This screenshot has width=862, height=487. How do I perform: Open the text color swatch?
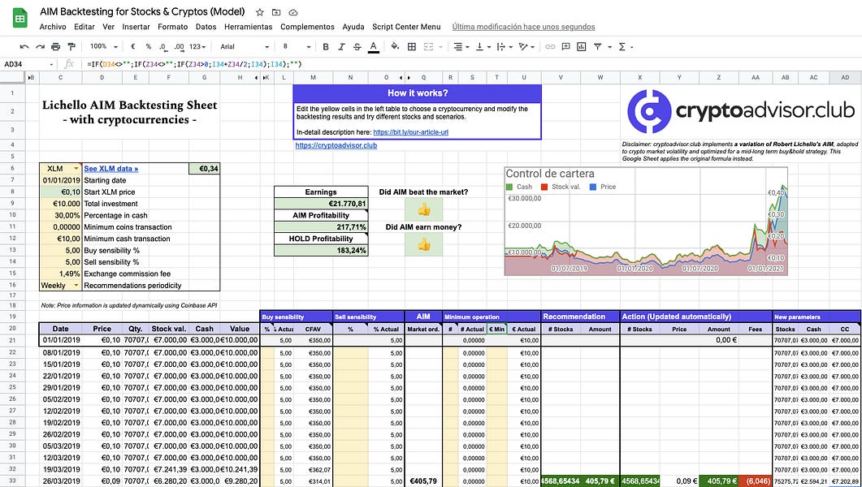(371, 46)
